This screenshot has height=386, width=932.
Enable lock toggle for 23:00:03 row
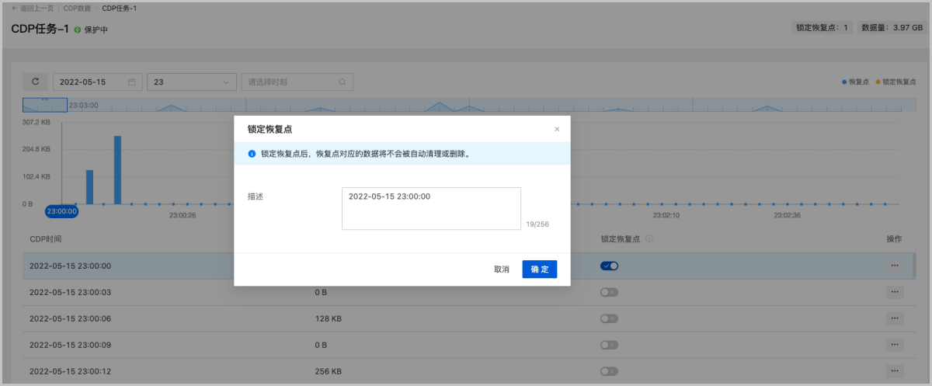[609, 292]
